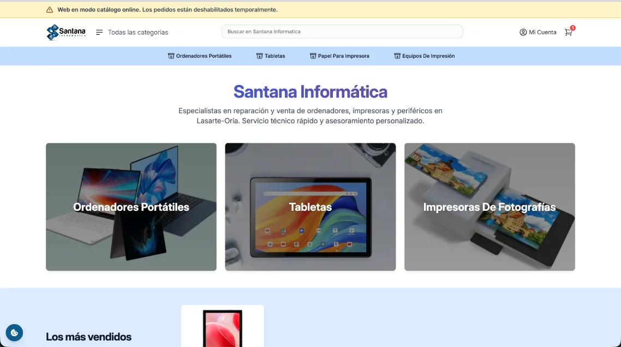Viewport: 621px width, 347px height.
Task: Click the box icon beside Papel Para Impresora
Action: (313, 56)
